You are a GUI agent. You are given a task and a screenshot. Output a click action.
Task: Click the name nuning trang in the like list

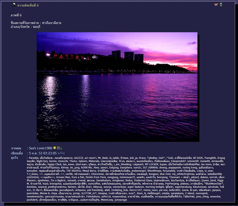[190, 168]
